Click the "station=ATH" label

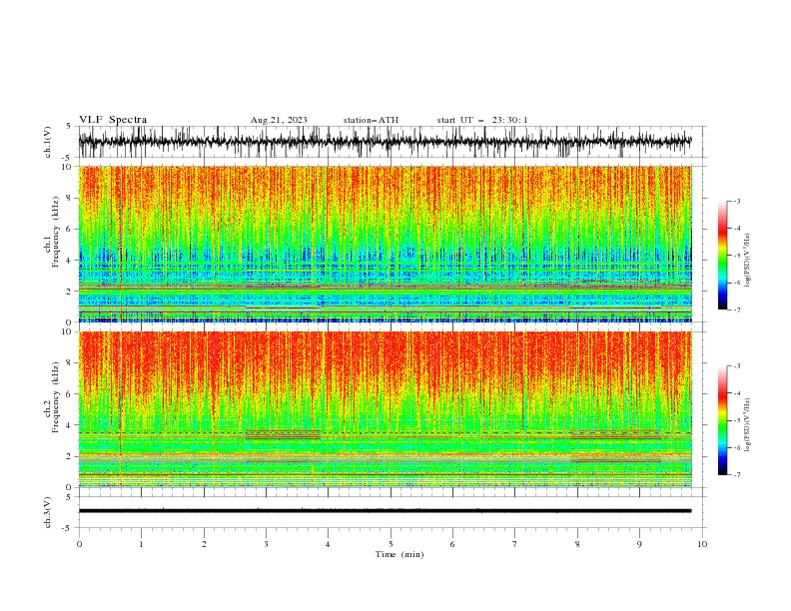click(x=371, y=120)
